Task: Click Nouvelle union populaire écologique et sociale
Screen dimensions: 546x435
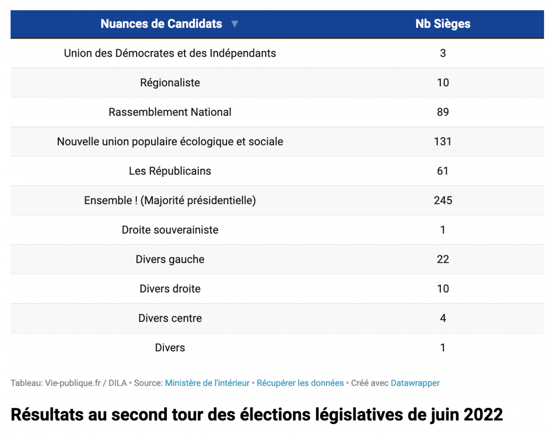Action: [x=170, y=142]
